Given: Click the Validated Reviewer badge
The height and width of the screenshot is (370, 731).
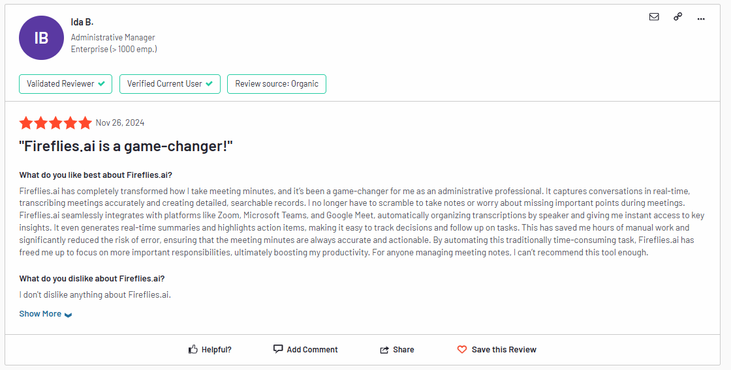Looking at the screenshot, I should (65, 84).
